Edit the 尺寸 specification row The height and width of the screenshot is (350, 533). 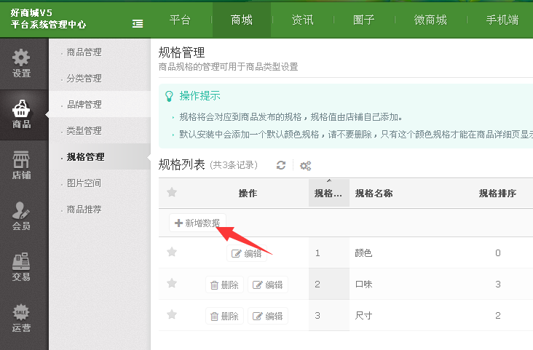(268, 317)
